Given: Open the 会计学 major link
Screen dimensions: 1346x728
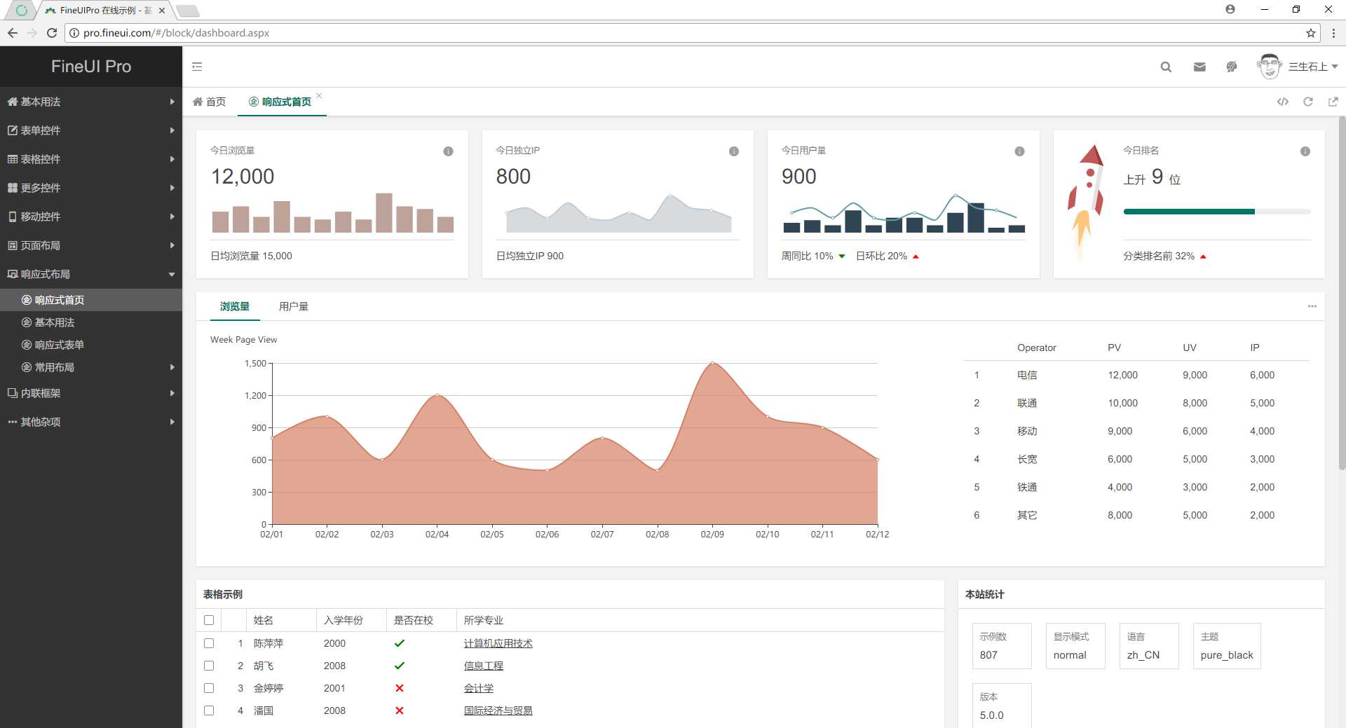Looking at the screenshot, I should [x=479, y=688].
